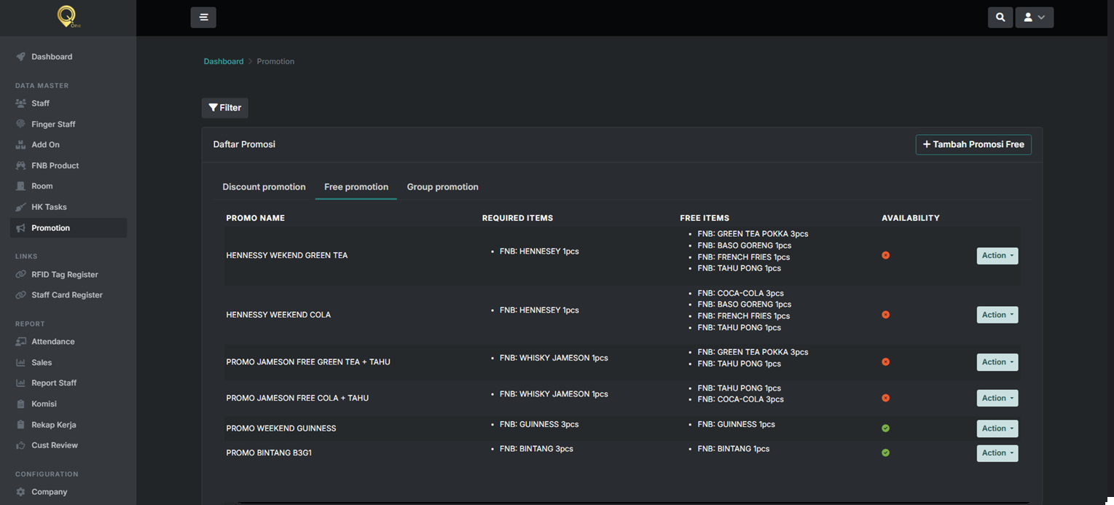
Task: Click green availability icon for PROMO BINTANG B3G1
Action: click(885, 453)
